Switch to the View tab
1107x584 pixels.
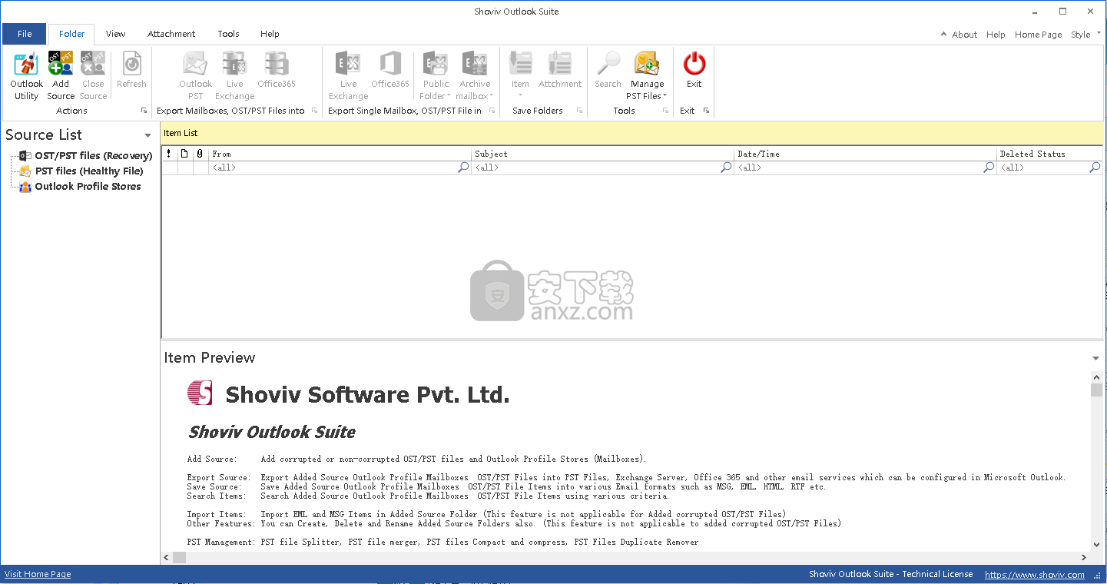[116, 34]
